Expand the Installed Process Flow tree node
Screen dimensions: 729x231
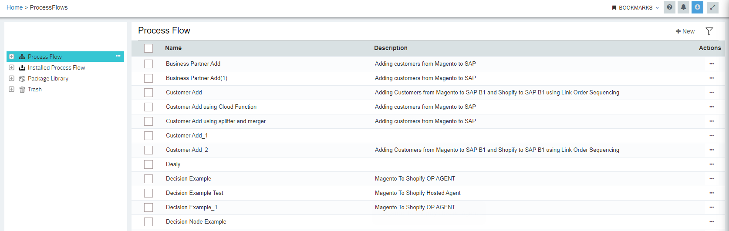tap(12, 67)
